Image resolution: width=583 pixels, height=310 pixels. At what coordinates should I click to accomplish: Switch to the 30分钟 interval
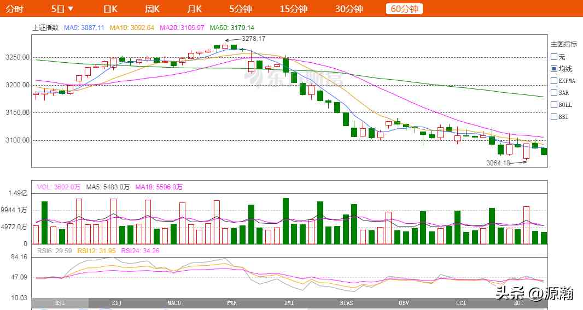349,9
